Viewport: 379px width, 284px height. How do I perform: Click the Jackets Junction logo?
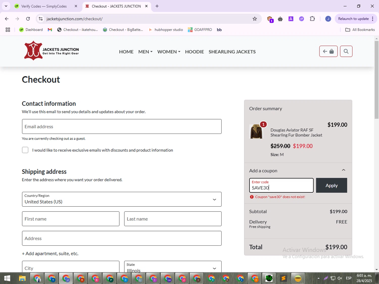[52, 51]
